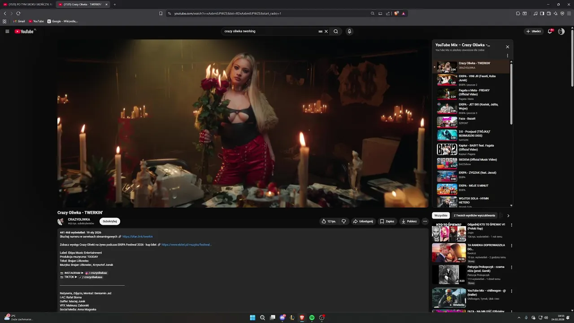Image resolution: width=574 pixels, height=323 pixels.
Task: Open 'Patrycja Prokopczyk - czarna róża' video
Action: tap(469, 274)
